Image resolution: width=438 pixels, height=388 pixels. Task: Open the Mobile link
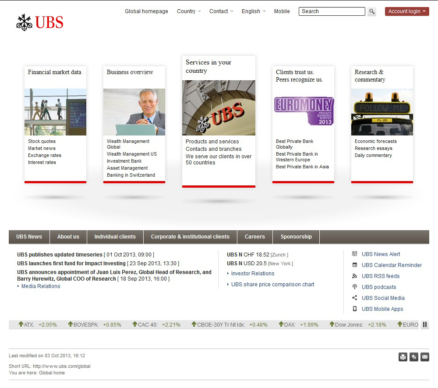pos(282,11)
